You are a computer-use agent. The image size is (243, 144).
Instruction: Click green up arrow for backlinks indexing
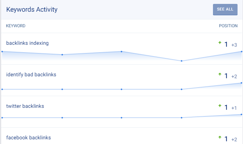pos(220,43)
